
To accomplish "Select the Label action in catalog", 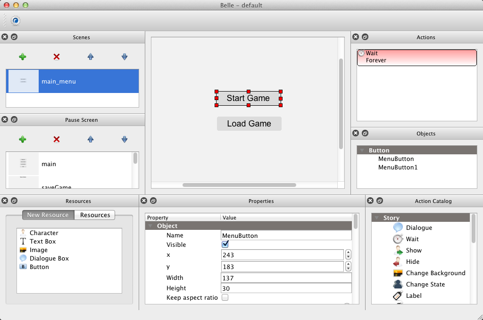I will click(x=407, y=295).
